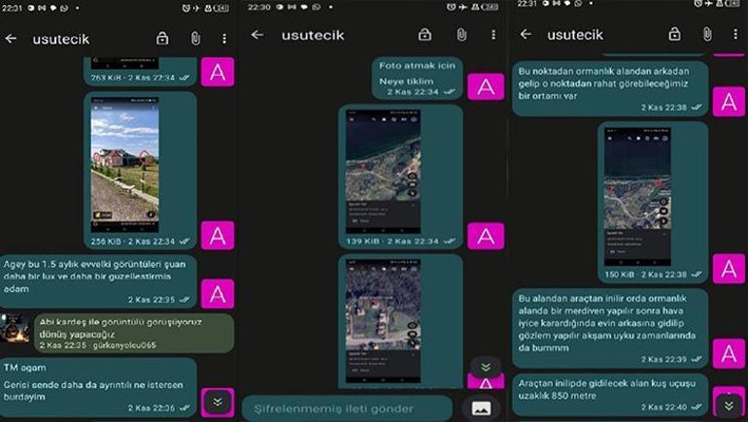Focus the 'Şifrelenmemiş ileti gönder' message field
The width and height of the screenshot is (748, 422).
tap(346, 408)
